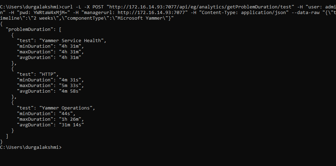Viewport: 336px width, 166px height.
Task: Click the "44s" minDuration value
Action: click(x=67, y=113)
